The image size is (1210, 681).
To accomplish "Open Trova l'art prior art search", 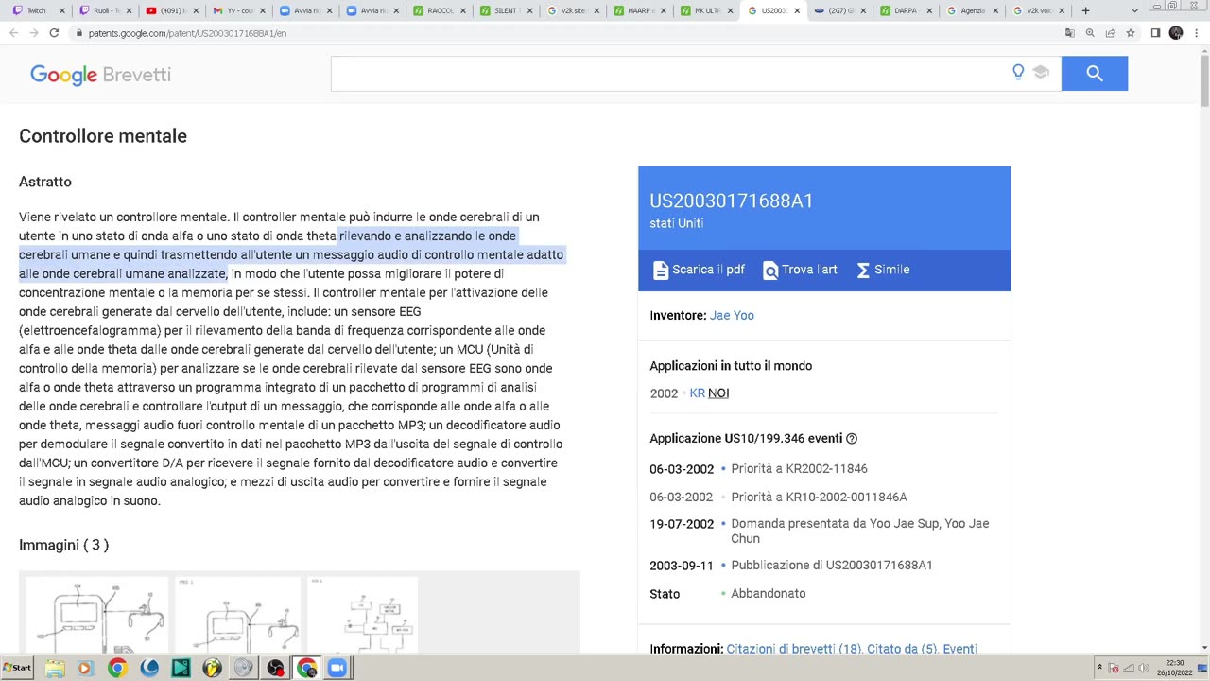I will (800, 270).
